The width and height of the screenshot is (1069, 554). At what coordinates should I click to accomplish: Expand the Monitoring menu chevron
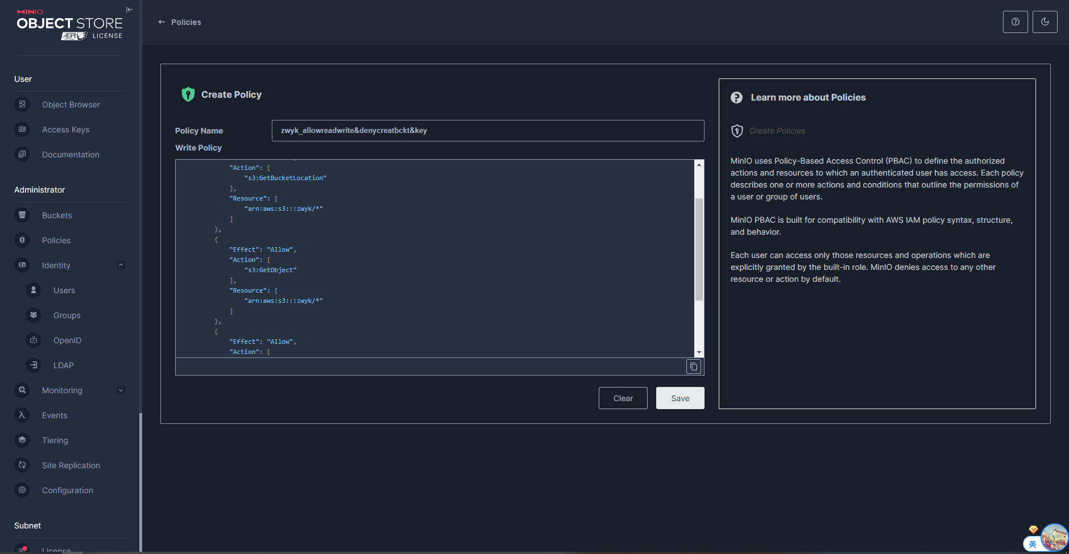tap(121, 390)
